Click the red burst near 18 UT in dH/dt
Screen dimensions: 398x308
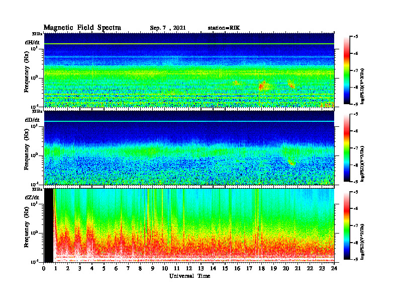point(261,86)
